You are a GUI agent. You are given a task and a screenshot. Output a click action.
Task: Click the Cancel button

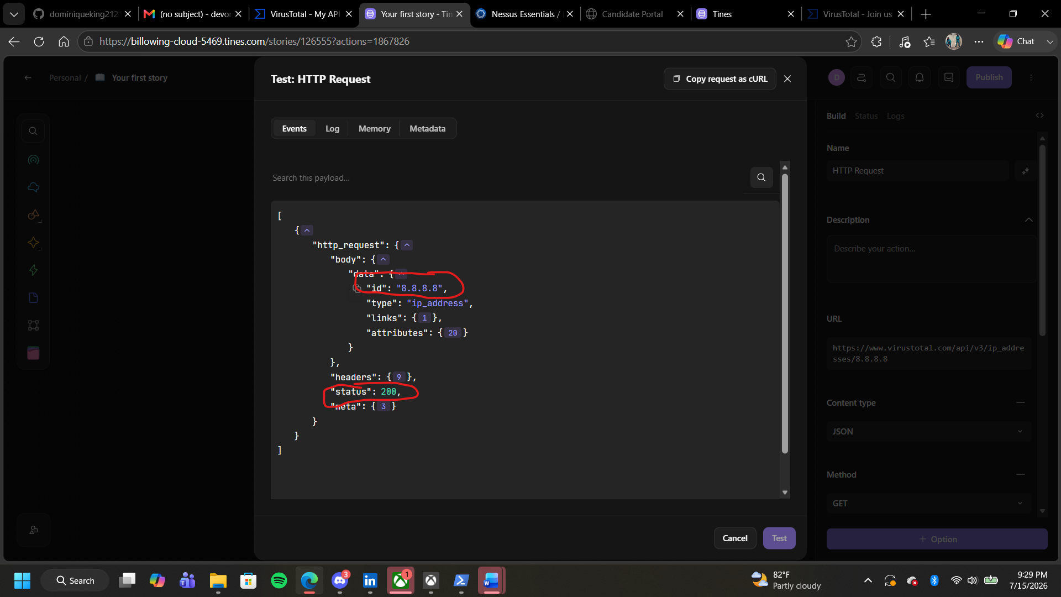click(735, 538)
